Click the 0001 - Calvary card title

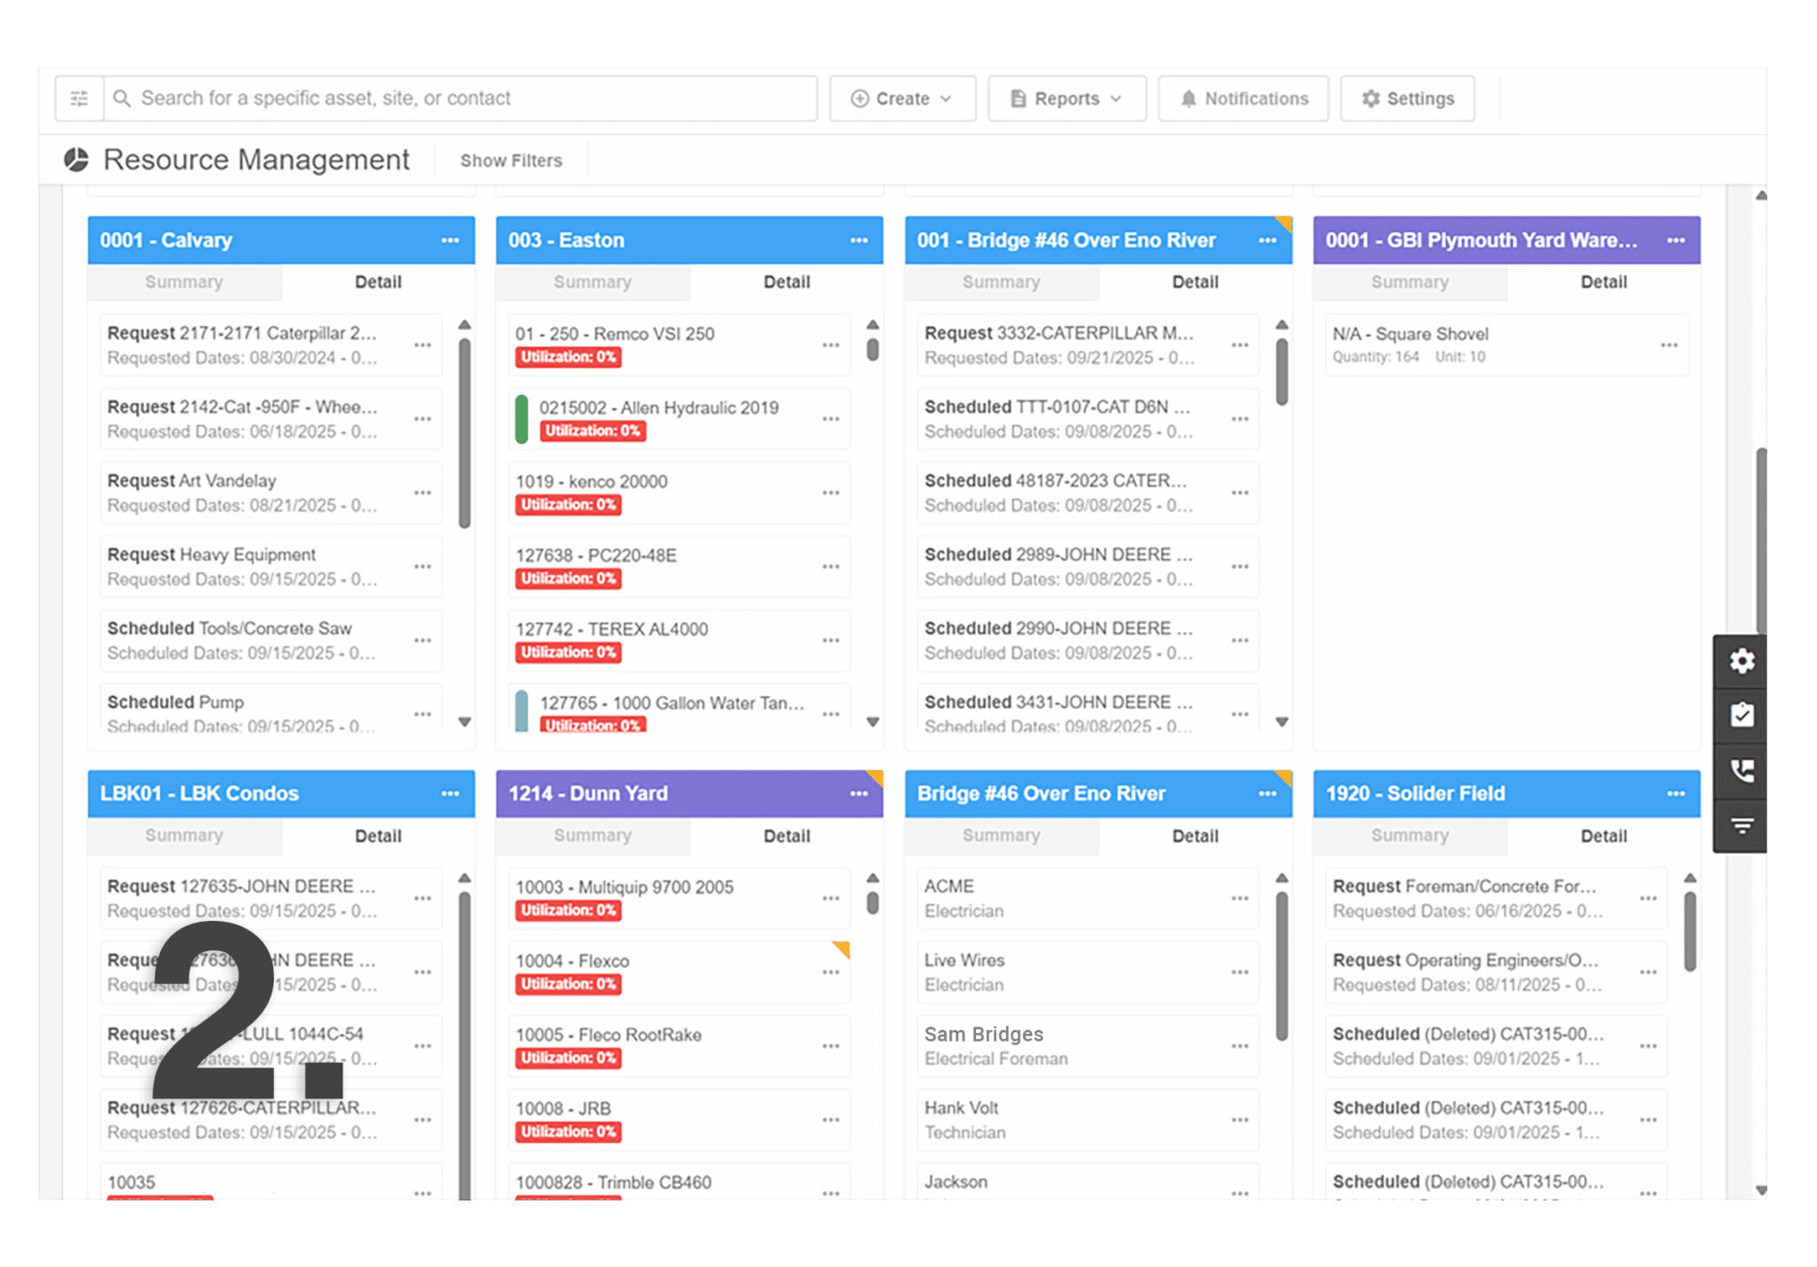coord(166,240)
